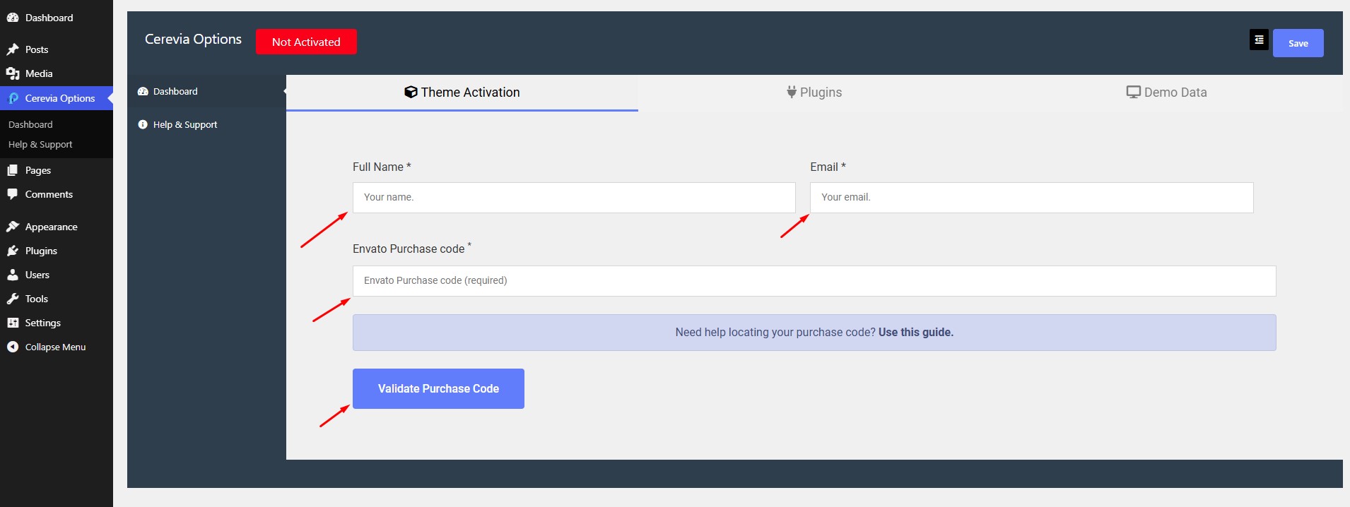Screen dimensions: 1350x507
Task: Click the Comments speech bubble icon
Action: pyautogui.click(x=13, y=194)
